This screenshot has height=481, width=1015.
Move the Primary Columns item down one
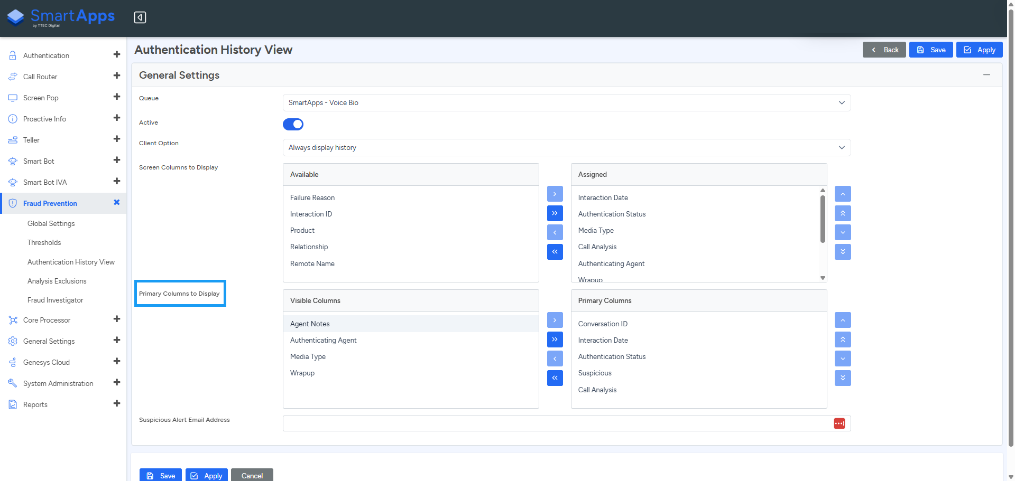(843, 359)
